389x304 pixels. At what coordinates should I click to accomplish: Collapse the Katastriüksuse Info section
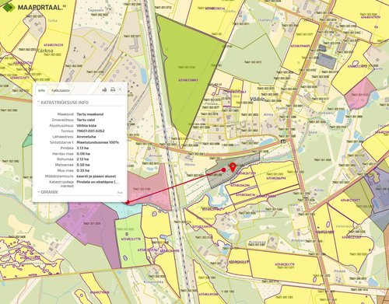pyautogui.click(x=63, y=103)
